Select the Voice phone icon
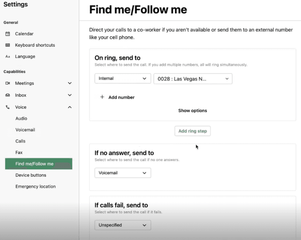Image resolution: width=301 pixels, height=240 pixels. tap(8, 107)
